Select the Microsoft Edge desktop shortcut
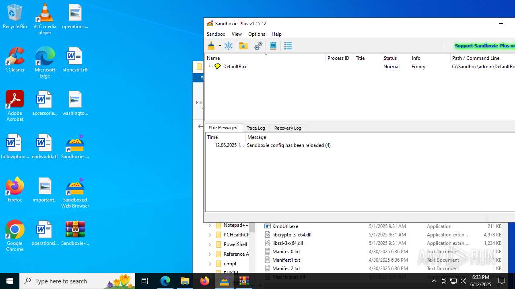Image resolution: width=515 pixels, height=289 pixels. [45, 63]
